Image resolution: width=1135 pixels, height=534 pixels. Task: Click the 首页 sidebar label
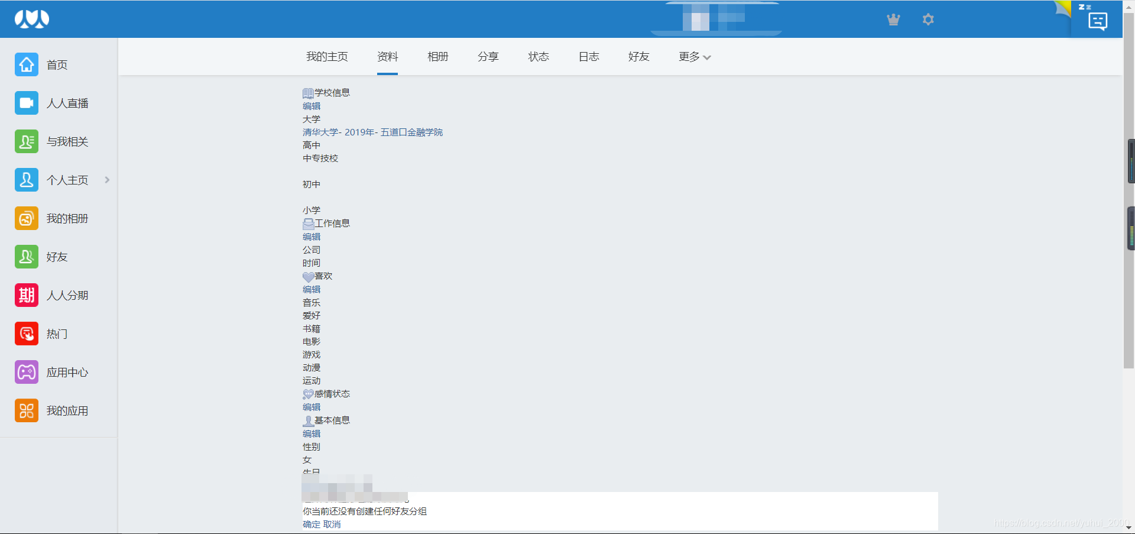(x=57, y=65)
